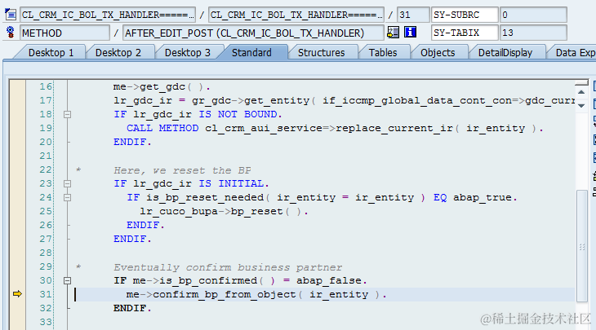Click the source program icon beside the first CL_CRM_IC_BOL_TX_HANDLER field
The image size is (596, 330).
click(11, 15)
